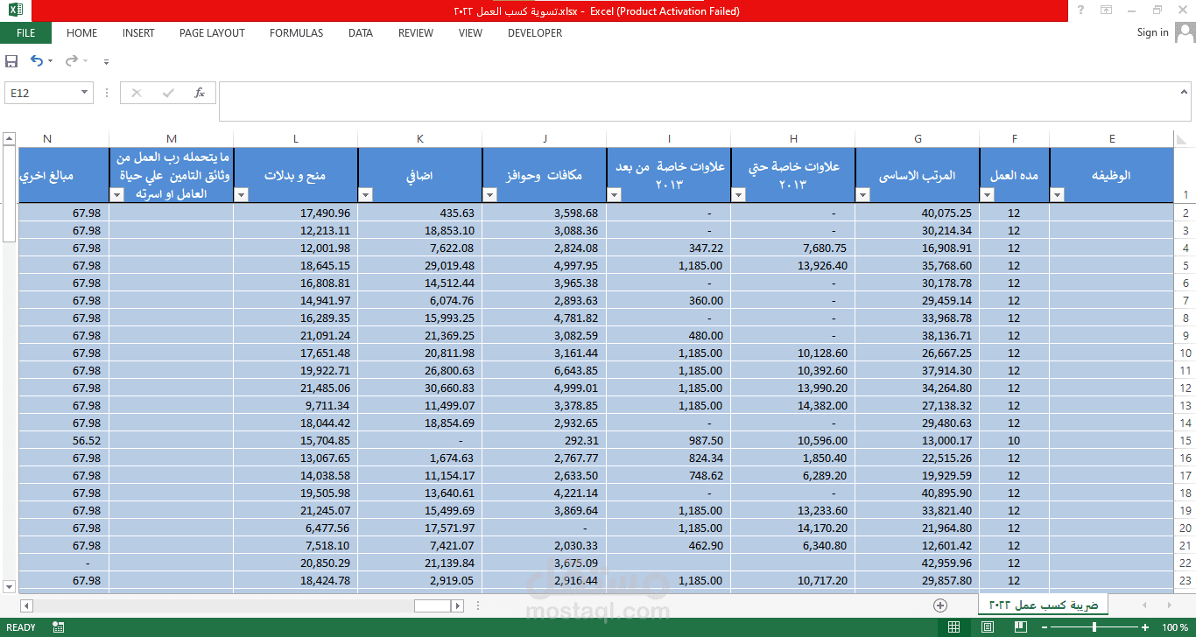Screen dimensions: 1196x637
Task: Open Excel Help question mark icon
Action: pyautogui.click(x=1080, y=10)
